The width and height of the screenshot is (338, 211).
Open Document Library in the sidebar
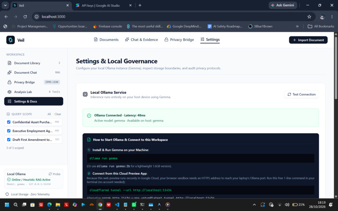[x=34, y=63]
